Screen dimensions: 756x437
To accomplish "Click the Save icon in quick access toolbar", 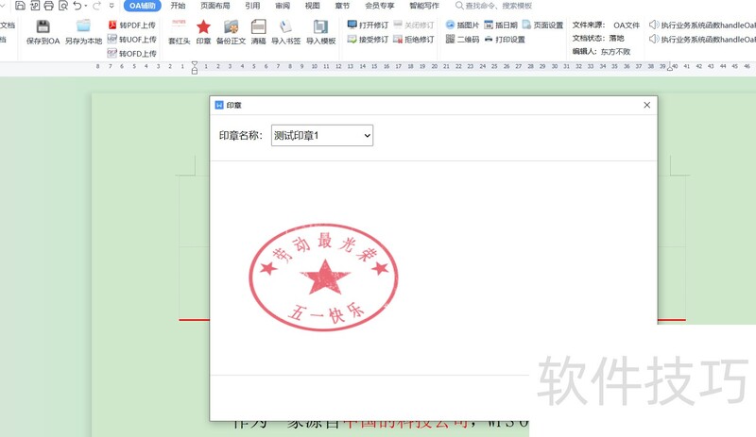I will click(x=20, y=6).
